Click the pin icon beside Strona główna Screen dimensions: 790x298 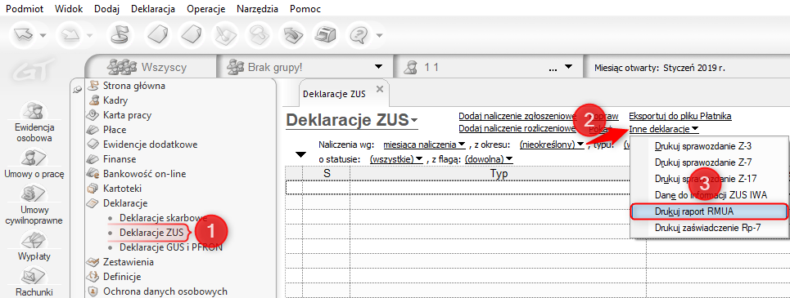coord(77,89)
